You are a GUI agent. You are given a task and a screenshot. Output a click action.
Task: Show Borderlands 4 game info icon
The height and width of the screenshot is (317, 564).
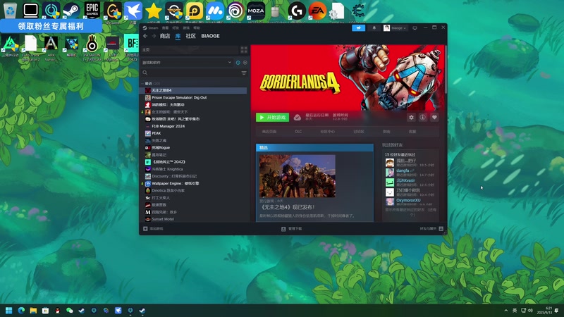(x=422, y=118)
